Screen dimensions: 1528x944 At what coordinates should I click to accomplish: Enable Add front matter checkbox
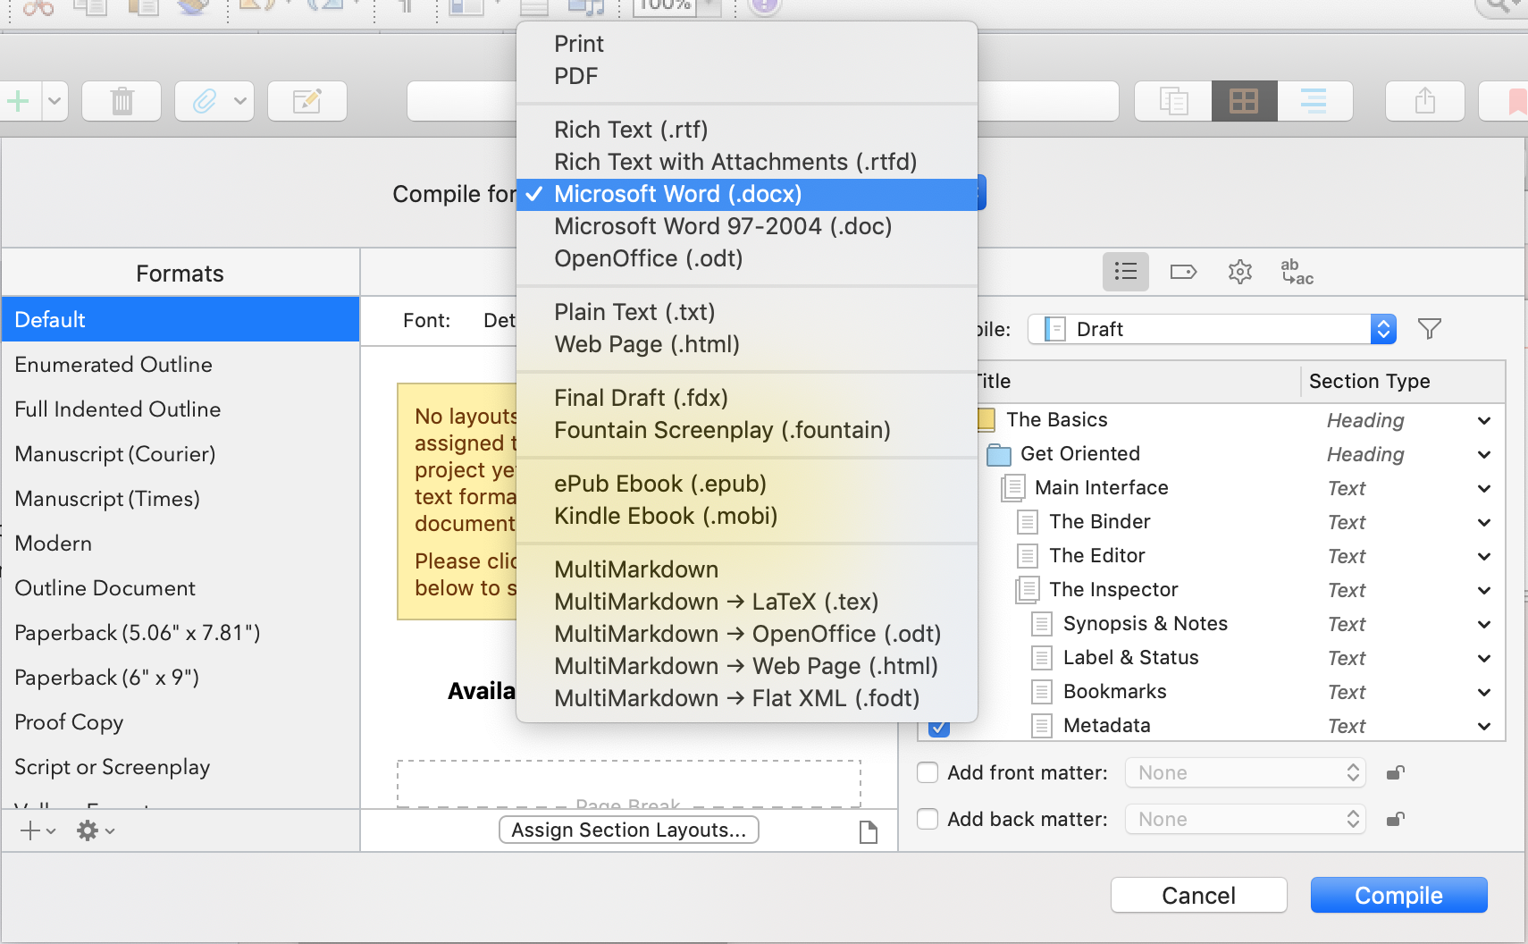tap(928, 772)
